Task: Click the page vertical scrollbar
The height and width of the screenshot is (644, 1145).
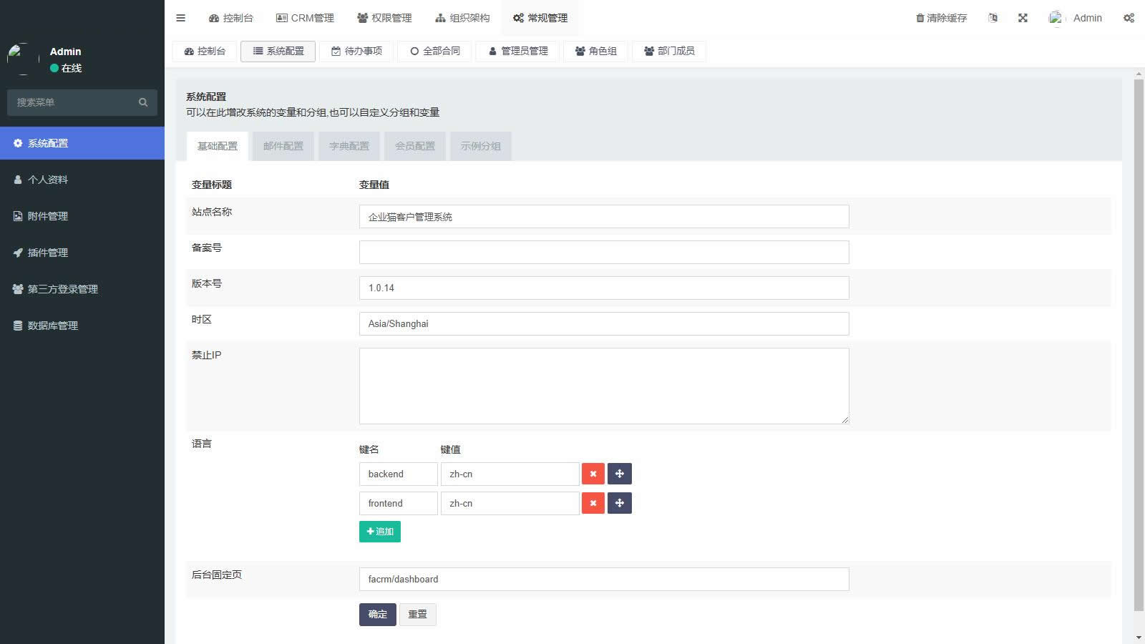Action: click(x=1139, y=343)
